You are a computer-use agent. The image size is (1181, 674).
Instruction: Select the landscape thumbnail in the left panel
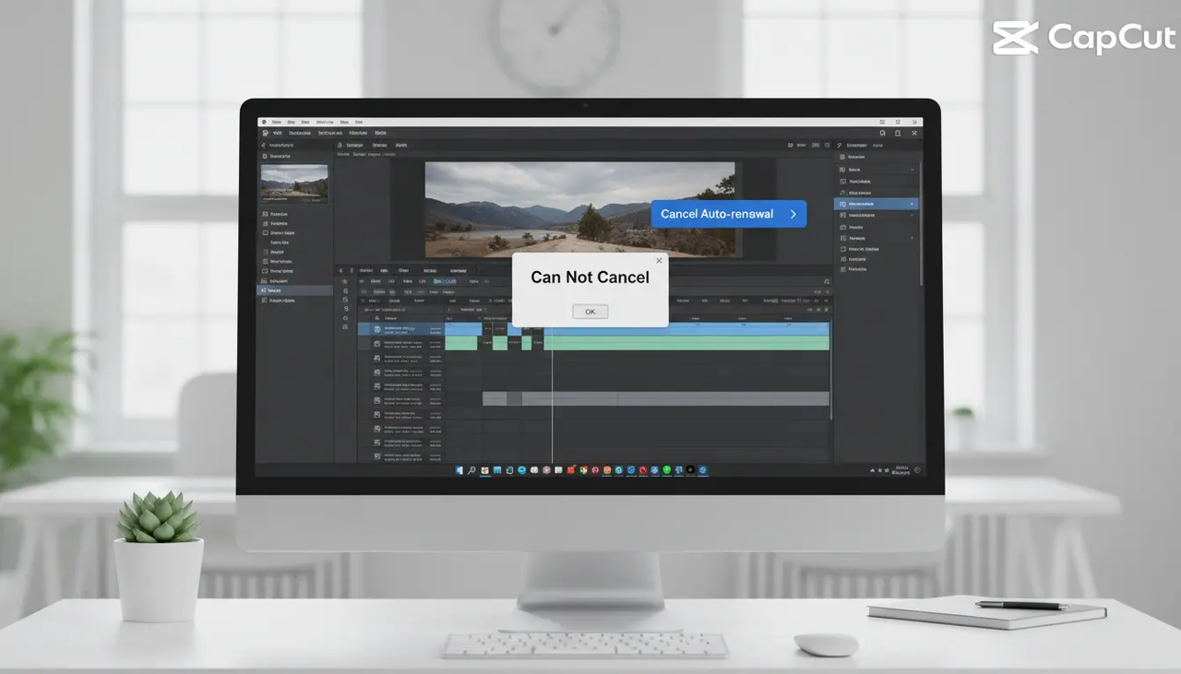(294, 183)
